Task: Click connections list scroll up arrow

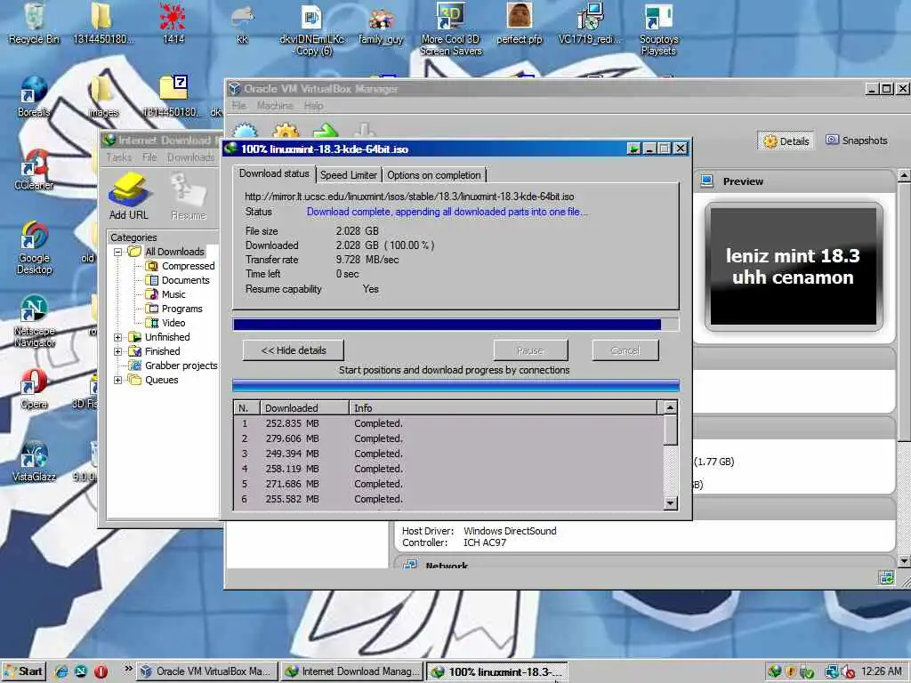Action: [x=671, y=407]
